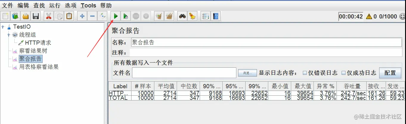
Task: Collapse the TestIO tree node handle
Action: 3,27
